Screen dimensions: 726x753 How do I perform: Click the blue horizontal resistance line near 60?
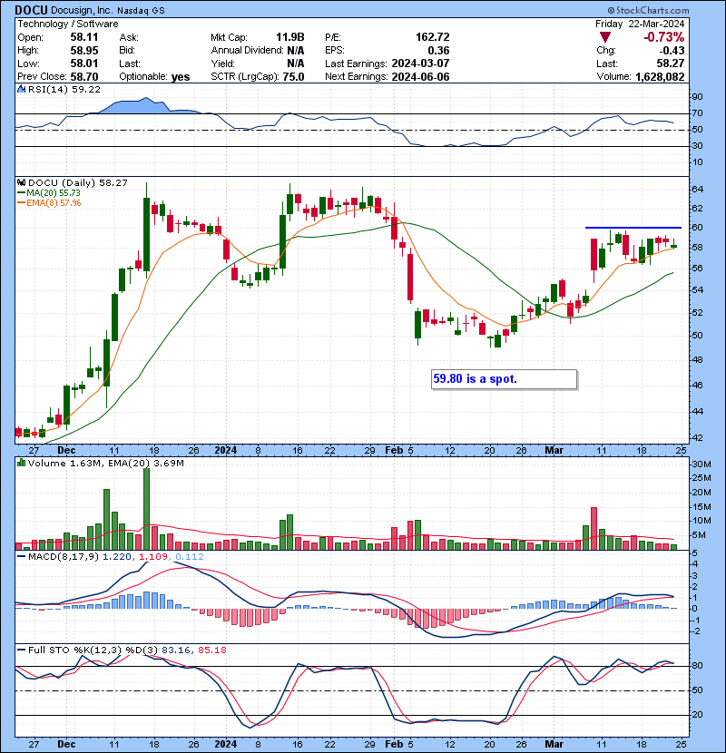click(633, 227)
